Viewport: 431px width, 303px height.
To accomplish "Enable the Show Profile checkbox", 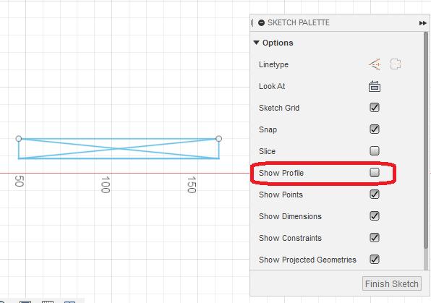I will [375, 172].
